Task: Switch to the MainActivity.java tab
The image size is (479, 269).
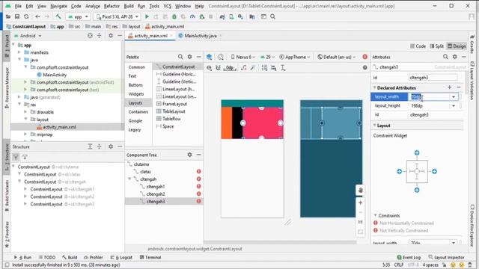Action: tap(201, 36)
